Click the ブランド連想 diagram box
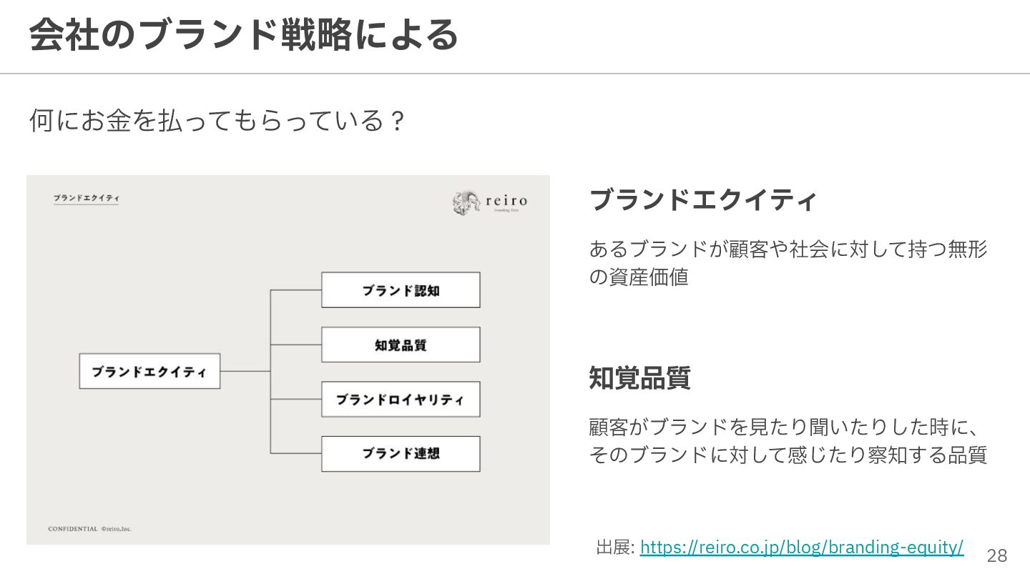The image size is (1030, 579). (401, 453)
